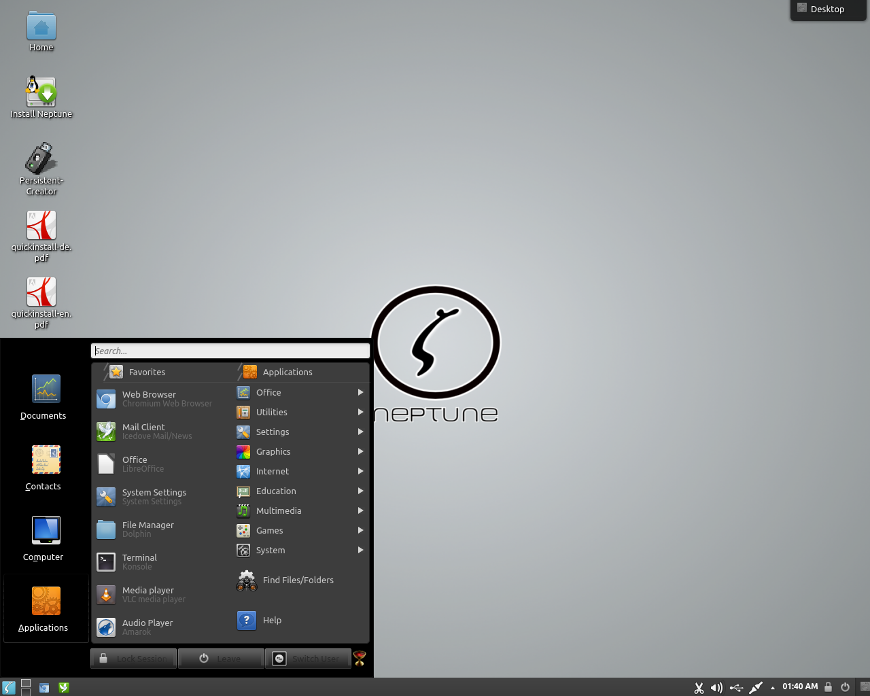Click the Lock Session button
870x696 pixels.
[134, 659]
